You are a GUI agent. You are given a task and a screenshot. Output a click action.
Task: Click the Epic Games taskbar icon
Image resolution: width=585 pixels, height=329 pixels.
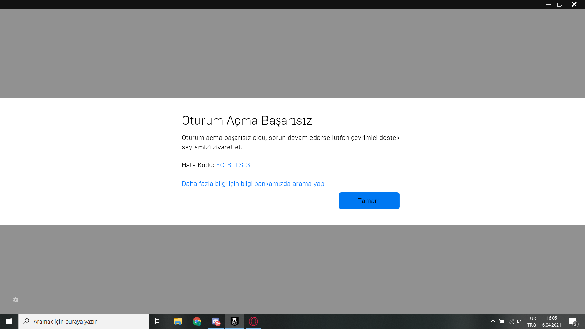pyautogui.click(x=235, y=321)
